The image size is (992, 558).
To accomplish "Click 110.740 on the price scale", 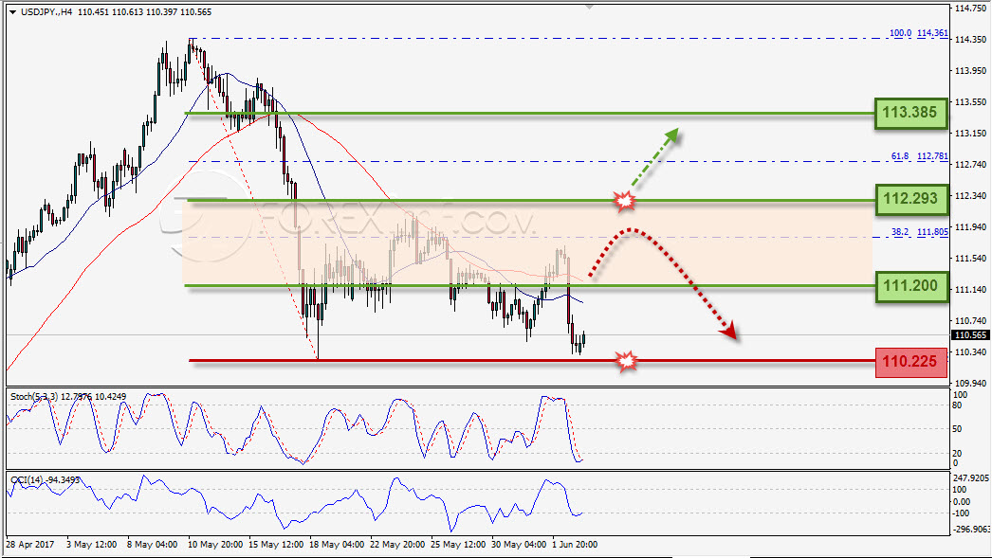I will tap(970, 321).
